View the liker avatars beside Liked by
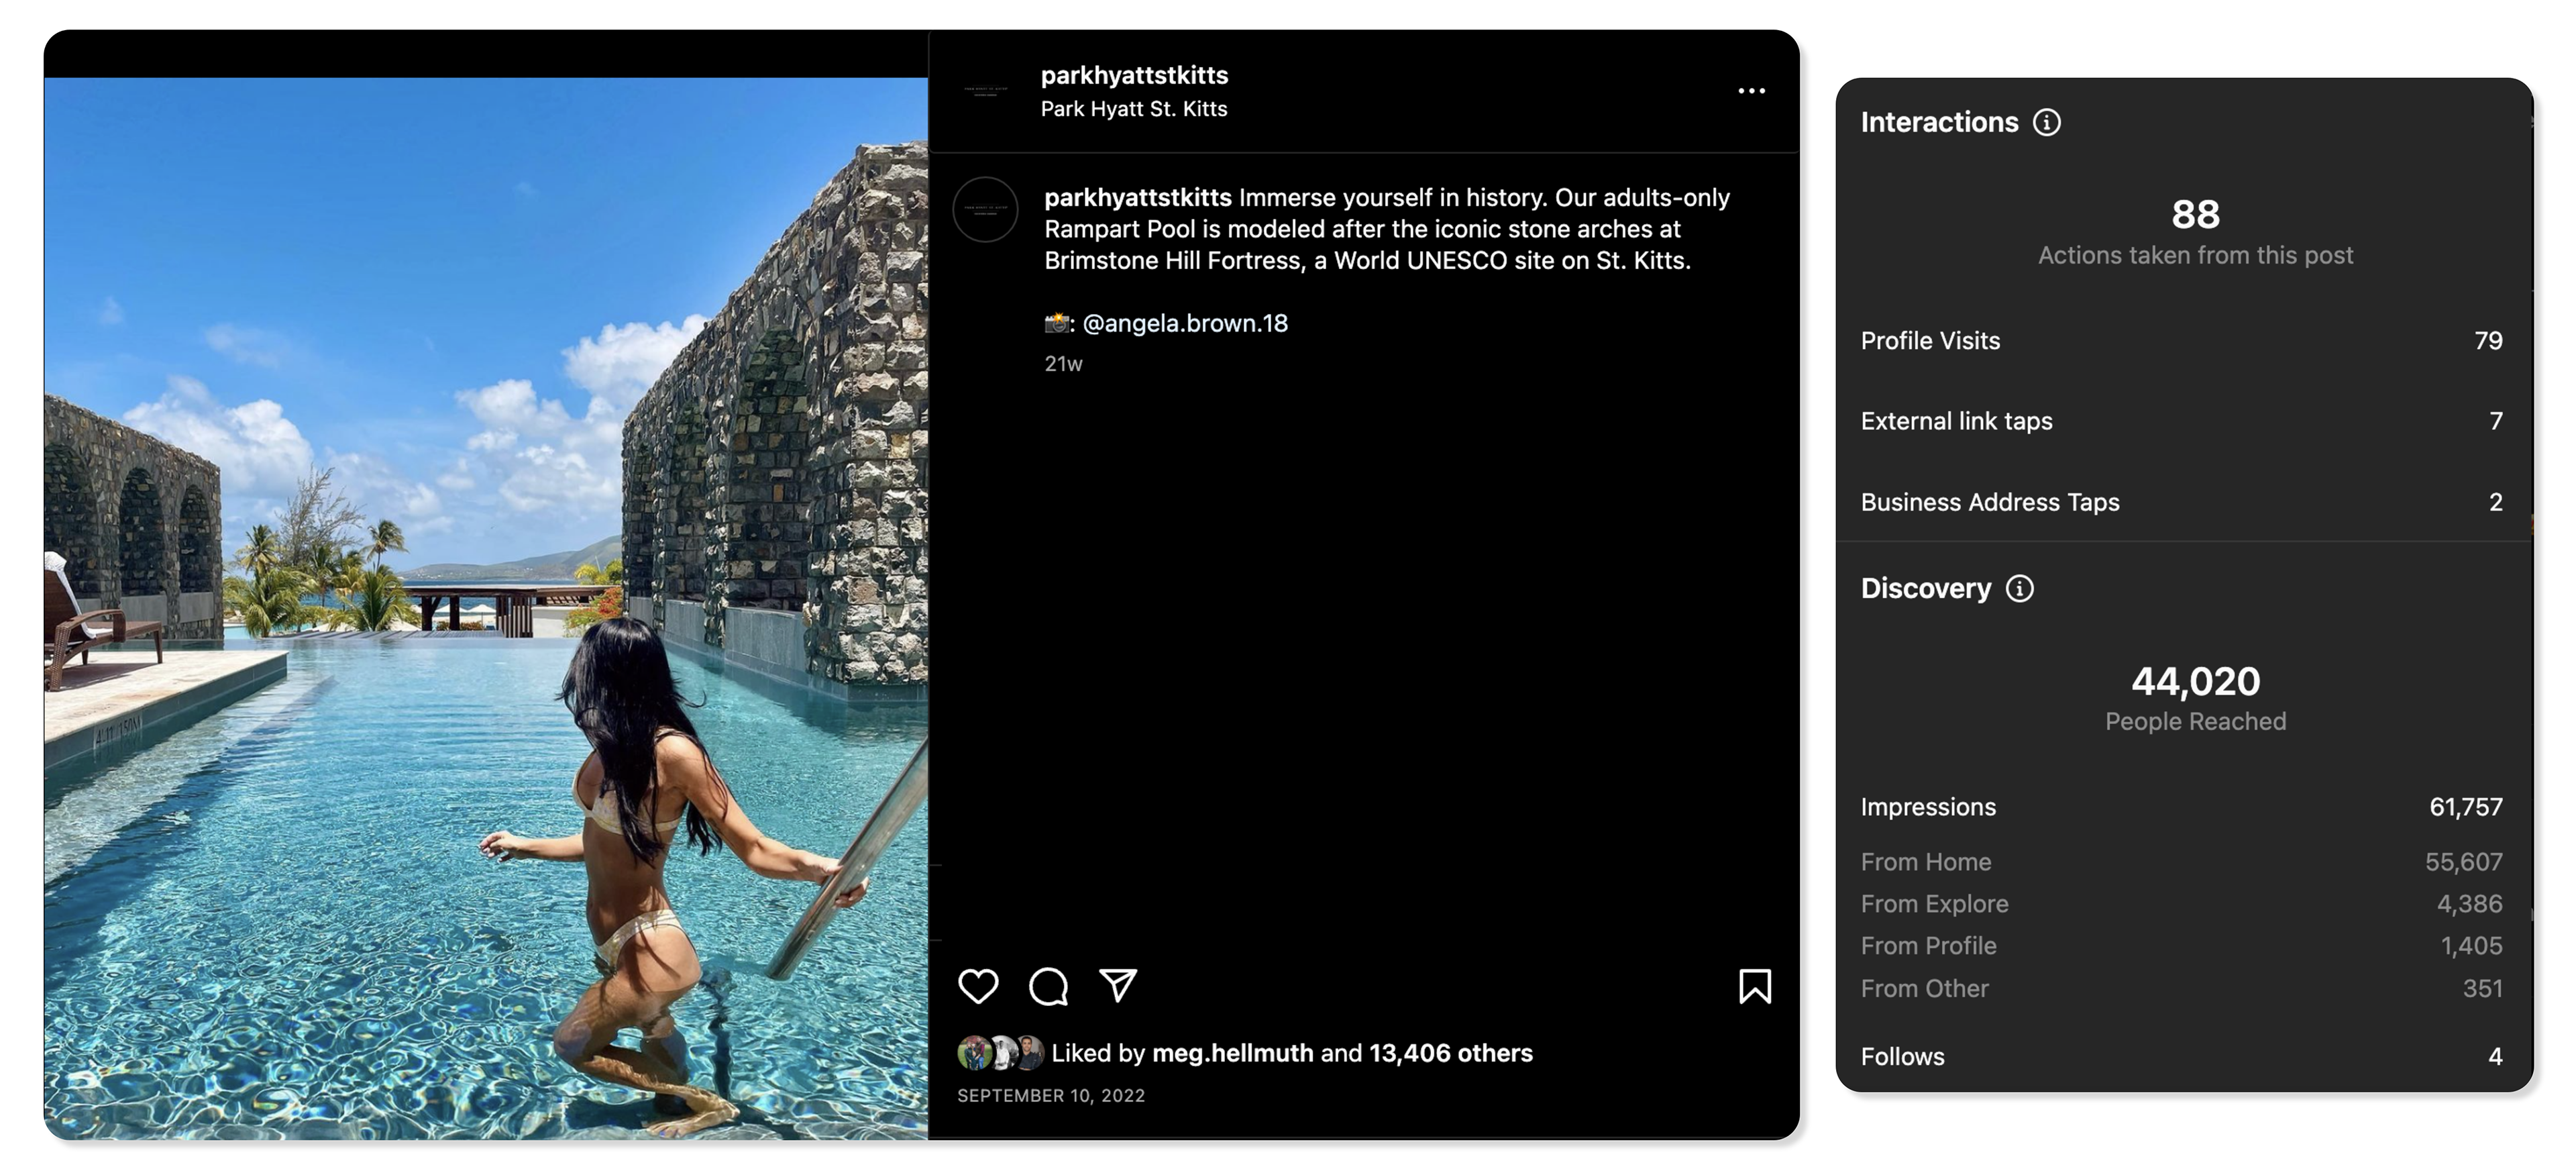Screen dimensions: 2576x1169 [x=1001, y=1053]
